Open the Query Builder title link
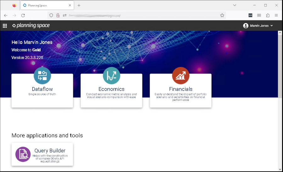 (50, 151)
